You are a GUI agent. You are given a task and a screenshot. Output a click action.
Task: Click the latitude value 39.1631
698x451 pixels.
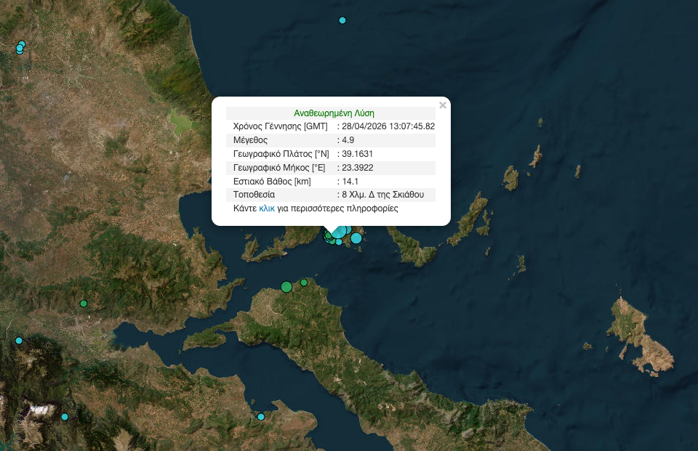pyautogui.click(x=358, y=154)
